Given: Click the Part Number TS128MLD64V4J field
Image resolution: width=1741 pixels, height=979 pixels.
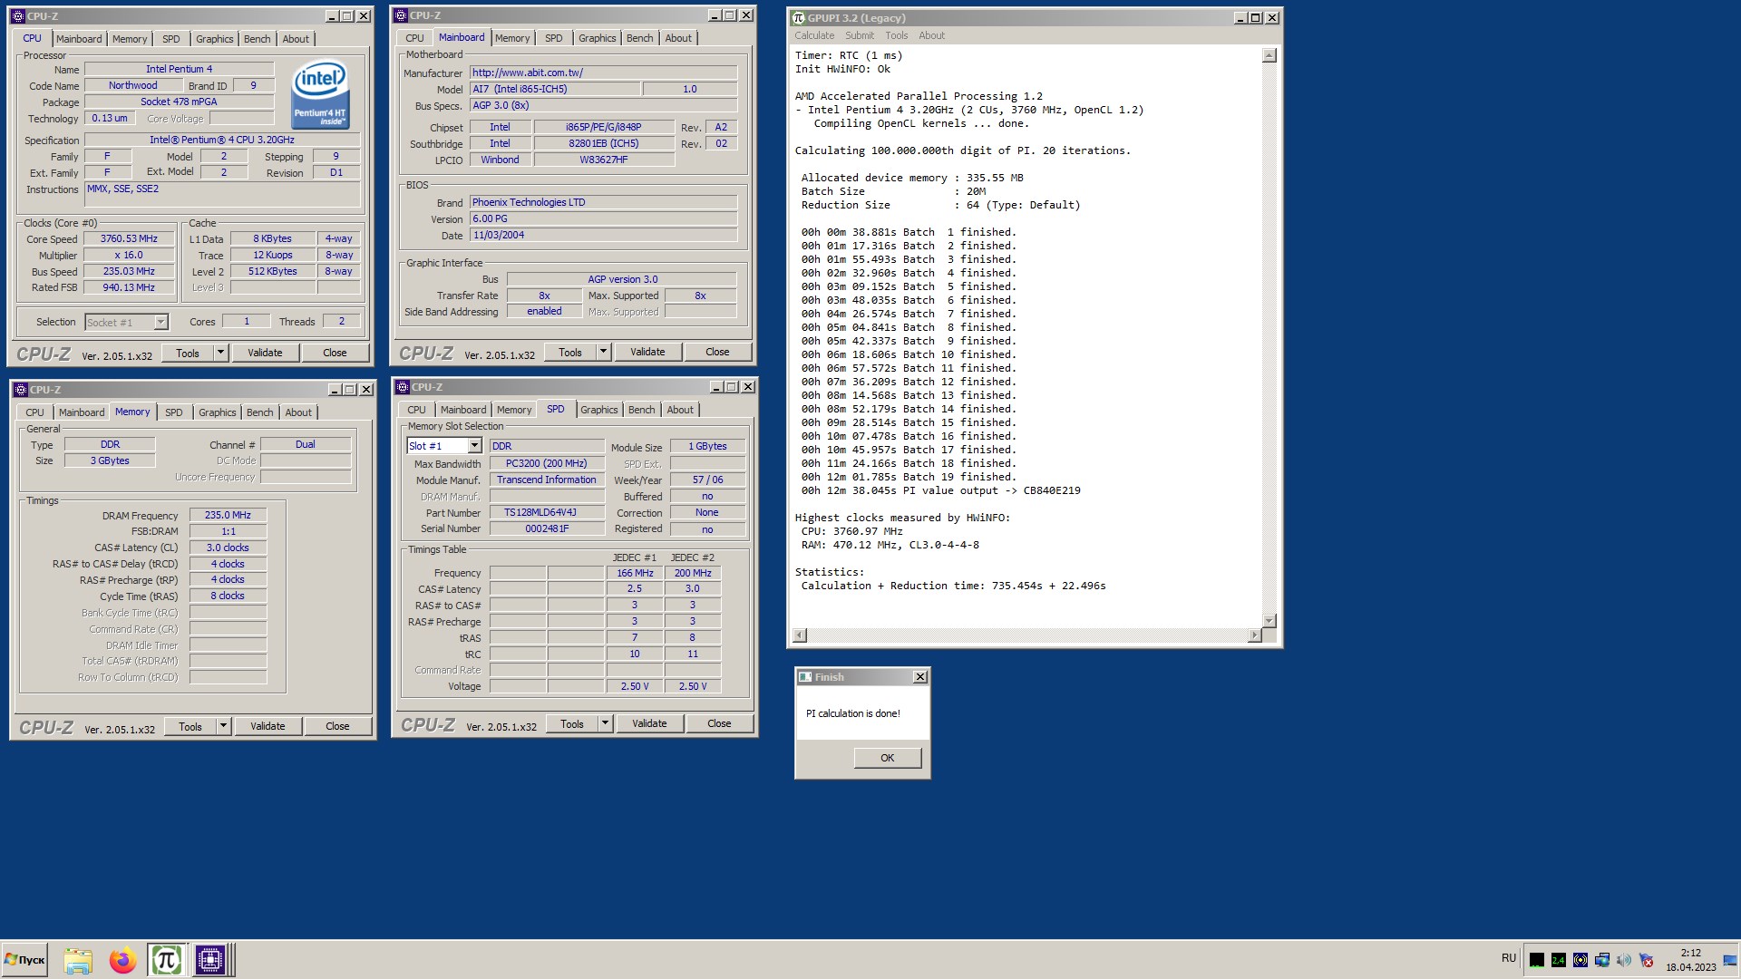Looking at the screenshot, I should (547, 513).
